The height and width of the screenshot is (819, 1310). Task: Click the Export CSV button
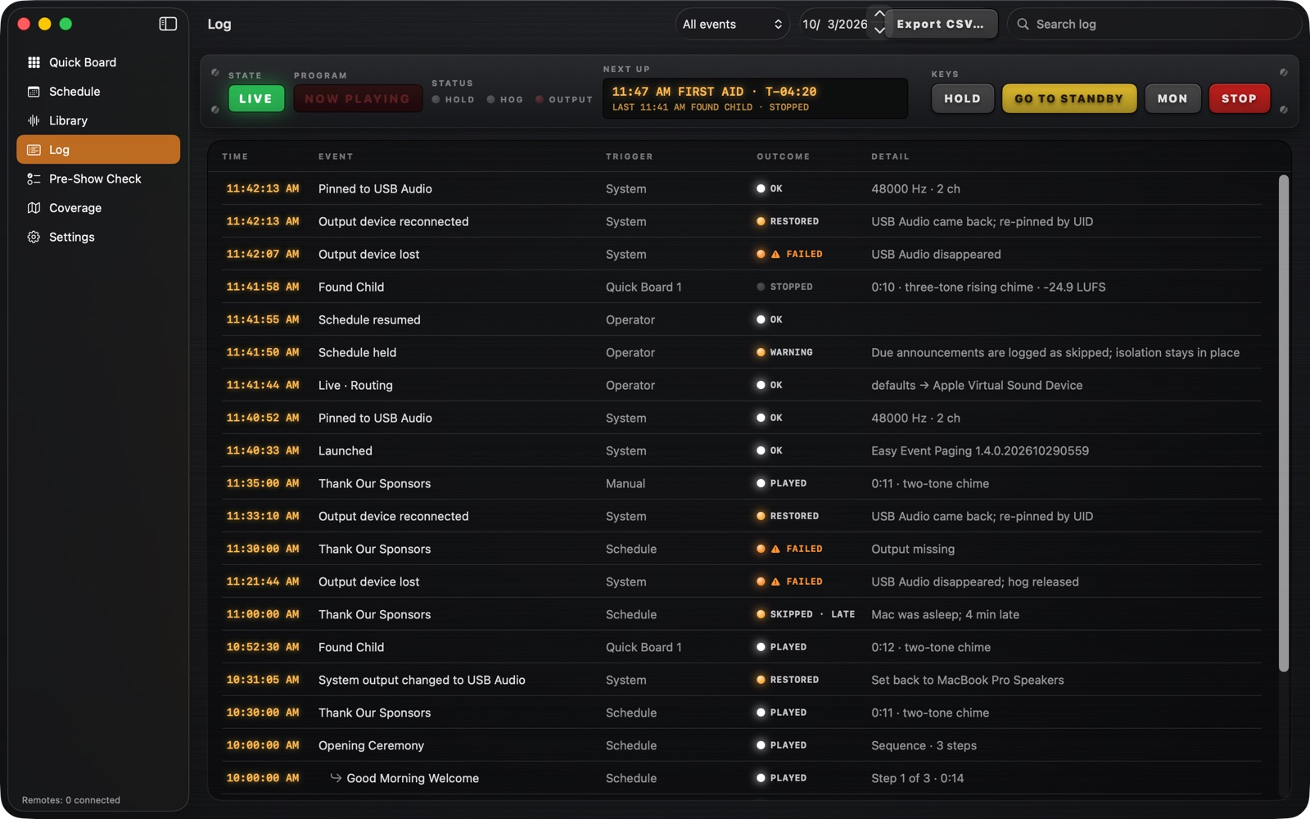click(x=941, y=24)
